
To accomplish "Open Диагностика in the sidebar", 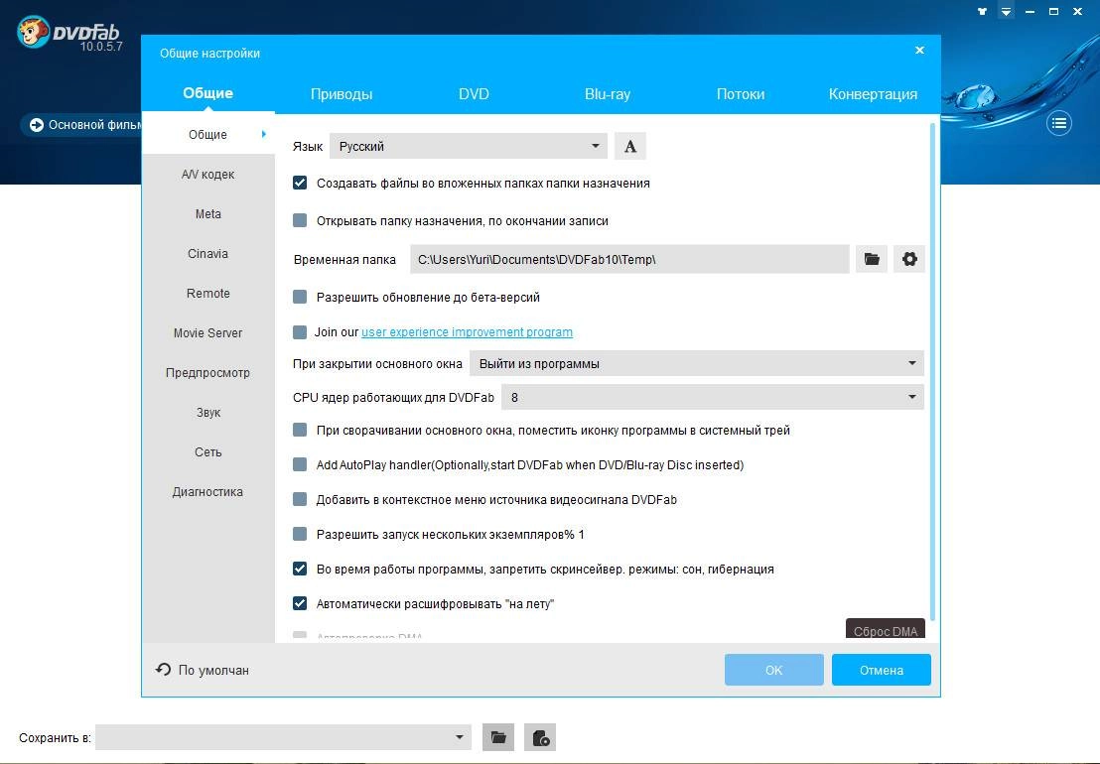I will pos(207,491).
